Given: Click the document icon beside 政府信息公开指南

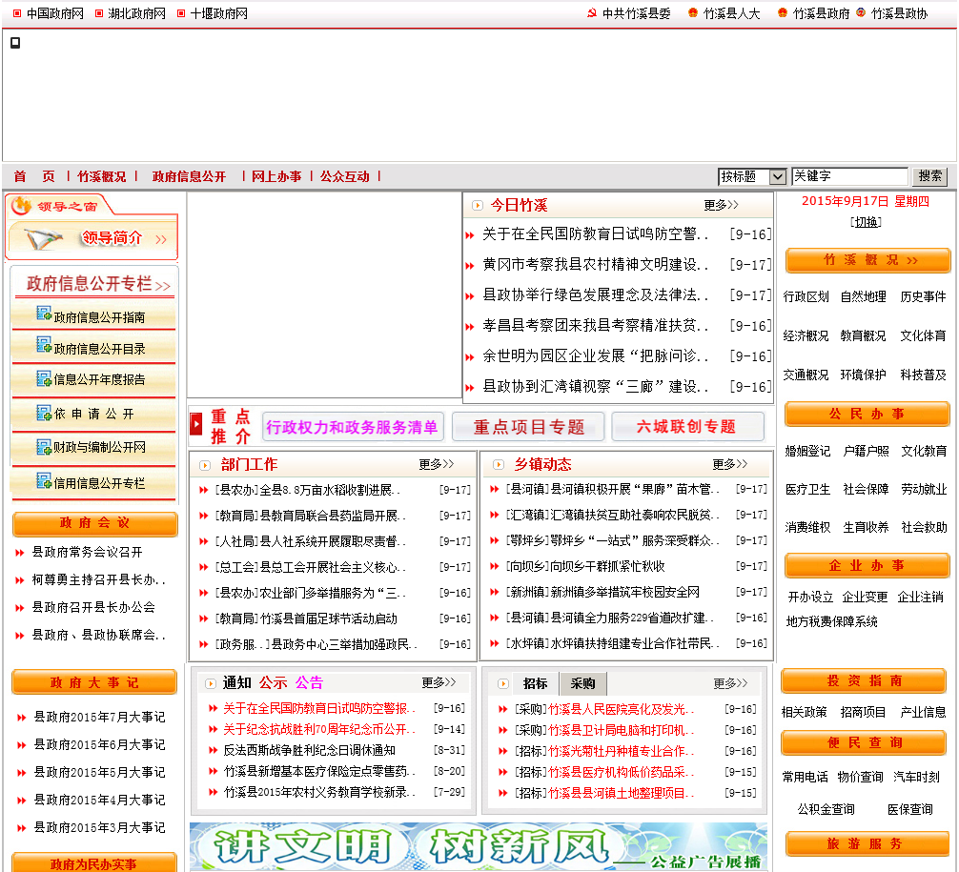Looking at the screenshot, I should click(44, 314).
